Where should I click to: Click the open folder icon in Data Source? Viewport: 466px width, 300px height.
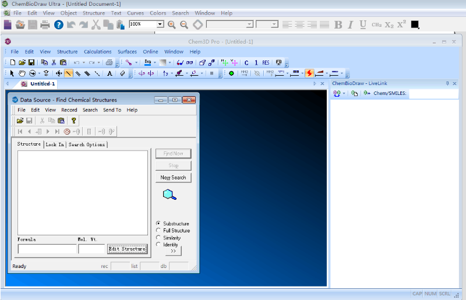point(20,121)
